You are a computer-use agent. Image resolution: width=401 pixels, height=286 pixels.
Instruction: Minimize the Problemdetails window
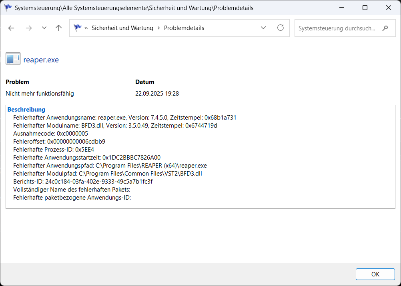pos(341,8)
